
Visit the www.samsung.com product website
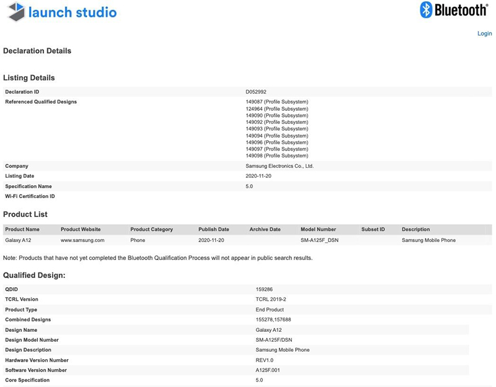tap(82, 240)
